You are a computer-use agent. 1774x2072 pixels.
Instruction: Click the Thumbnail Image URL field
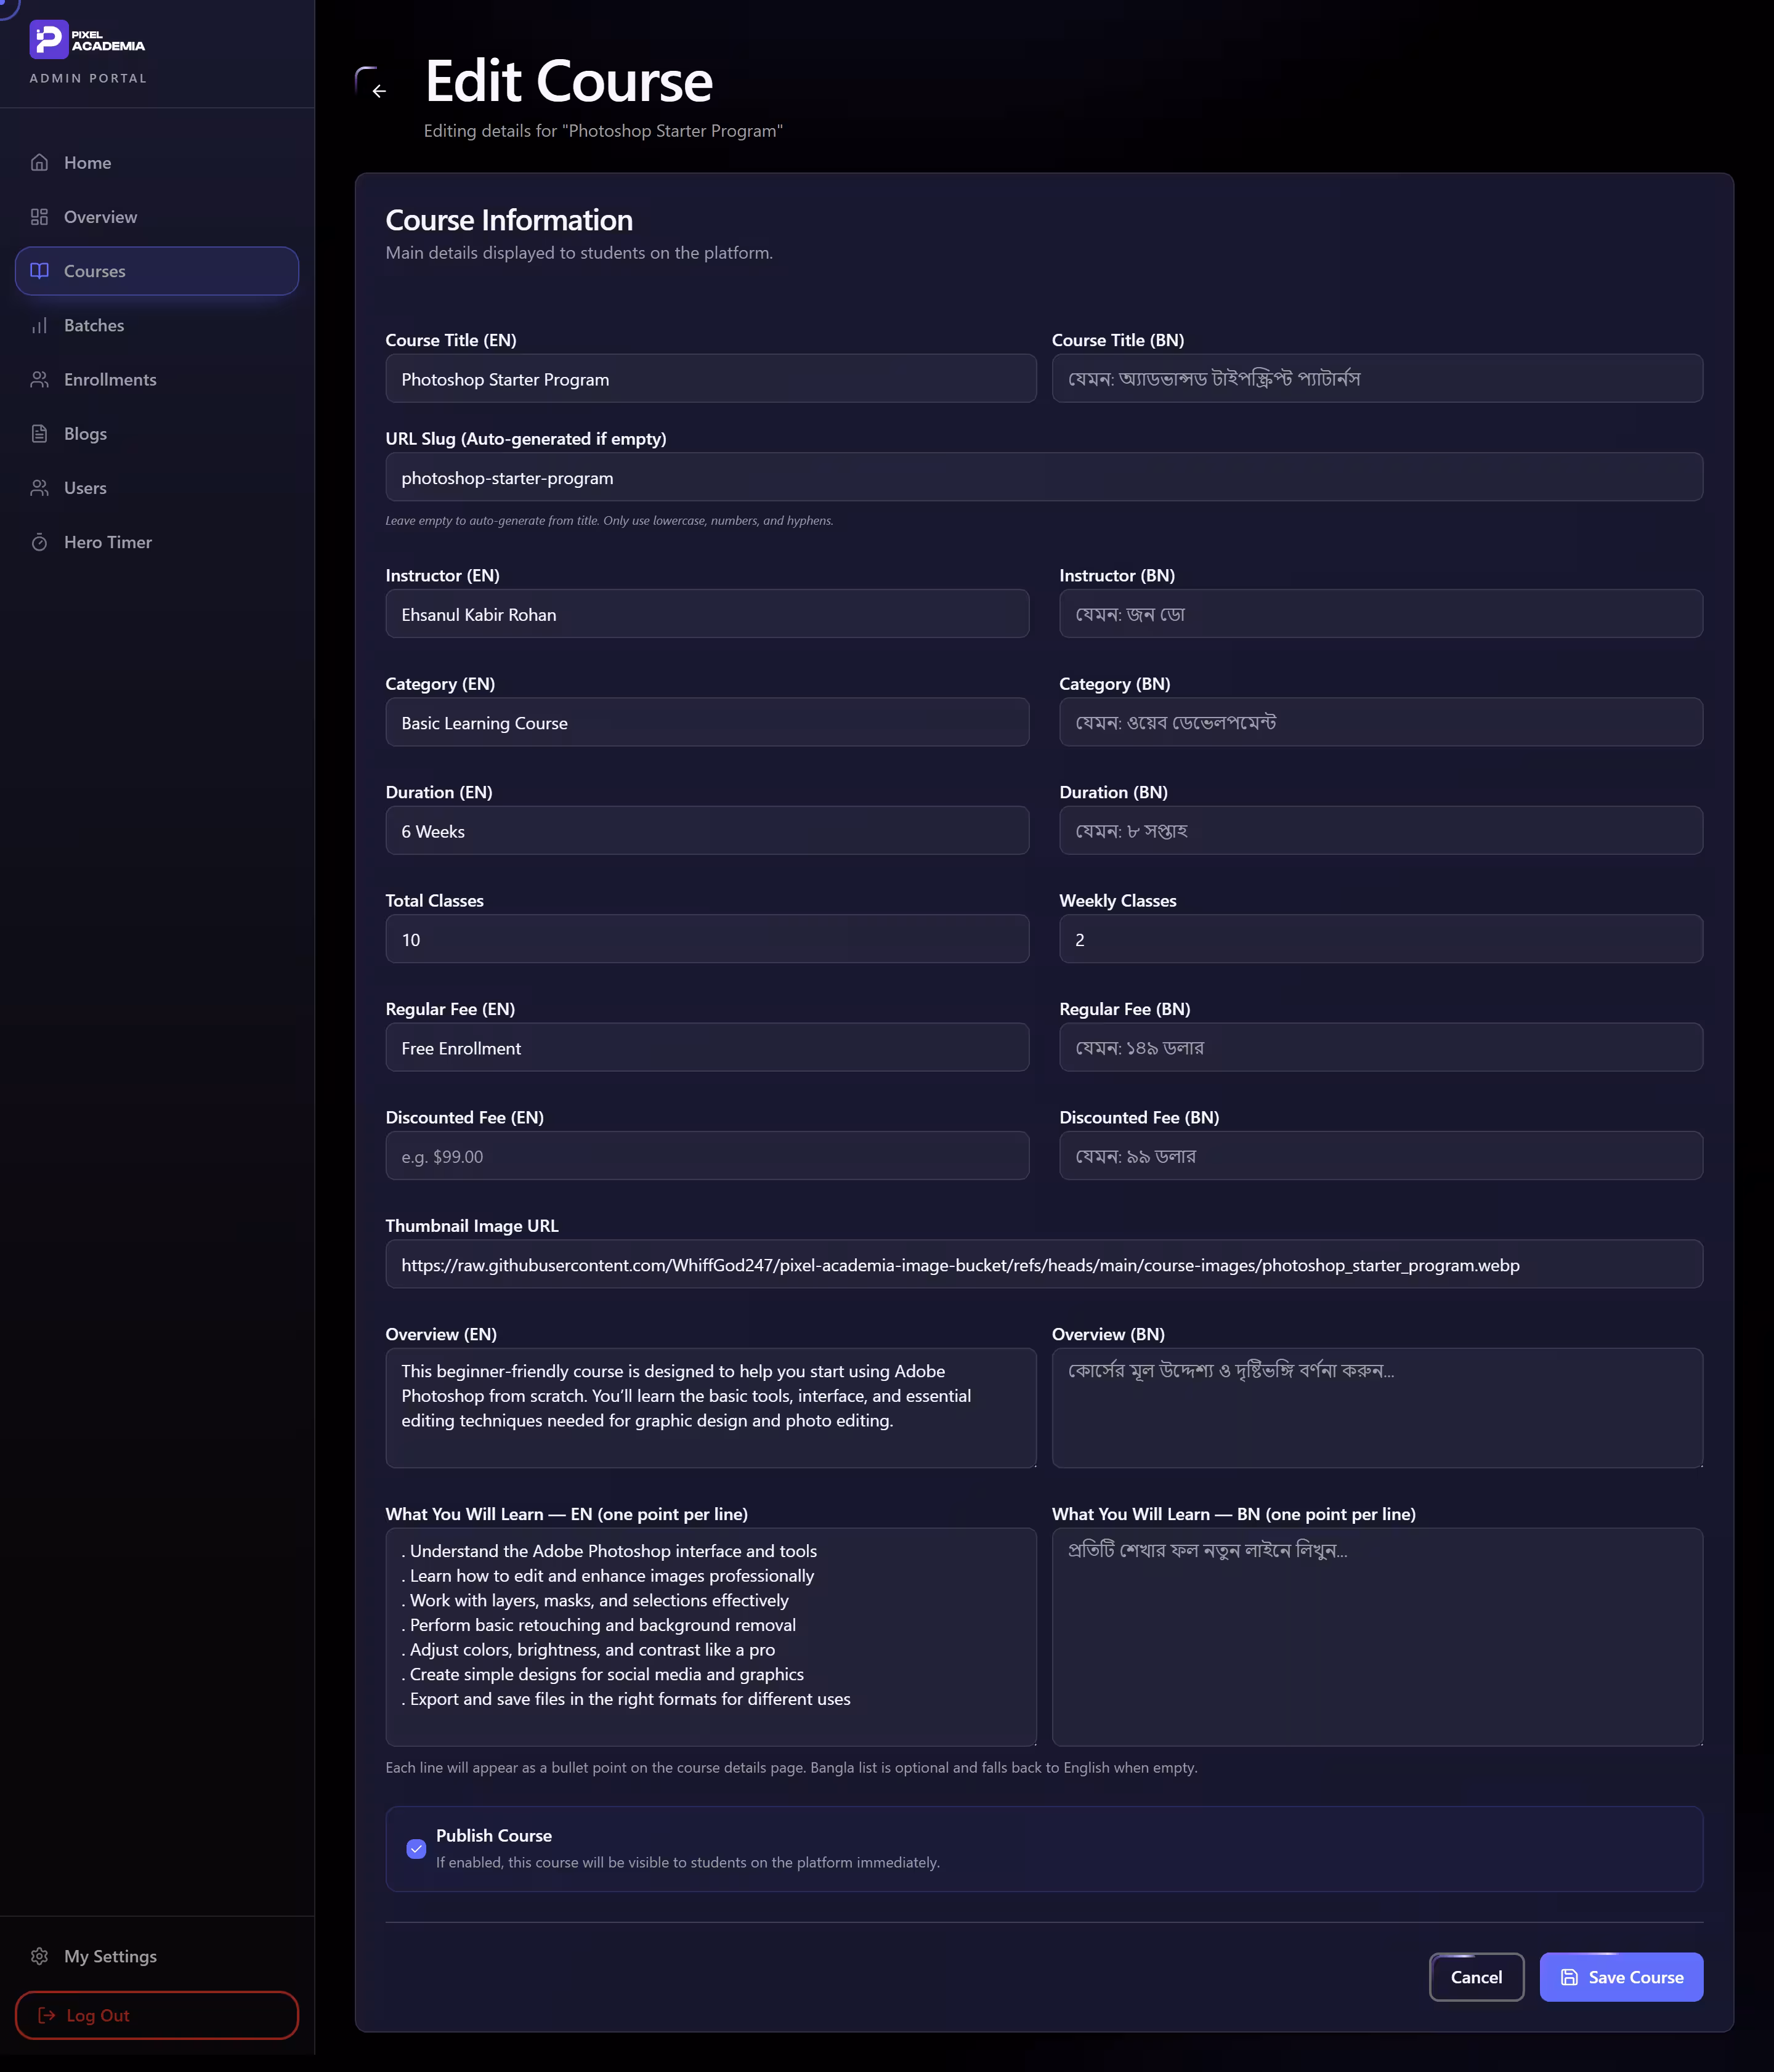coord(1044,1264)
